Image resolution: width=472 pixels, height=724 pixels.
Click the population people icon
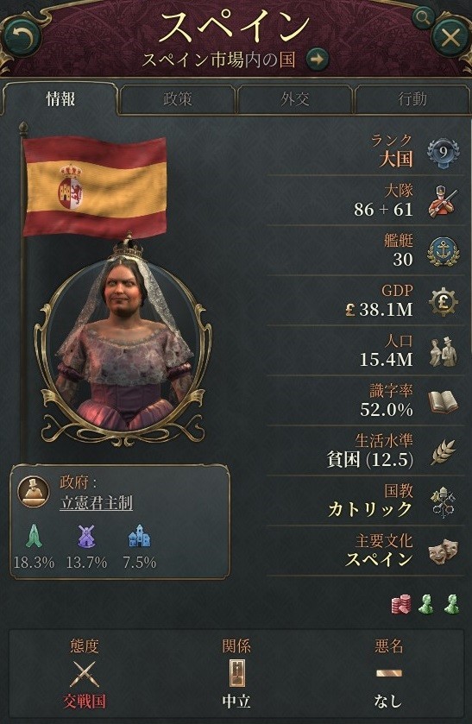[x=444, y=352]
